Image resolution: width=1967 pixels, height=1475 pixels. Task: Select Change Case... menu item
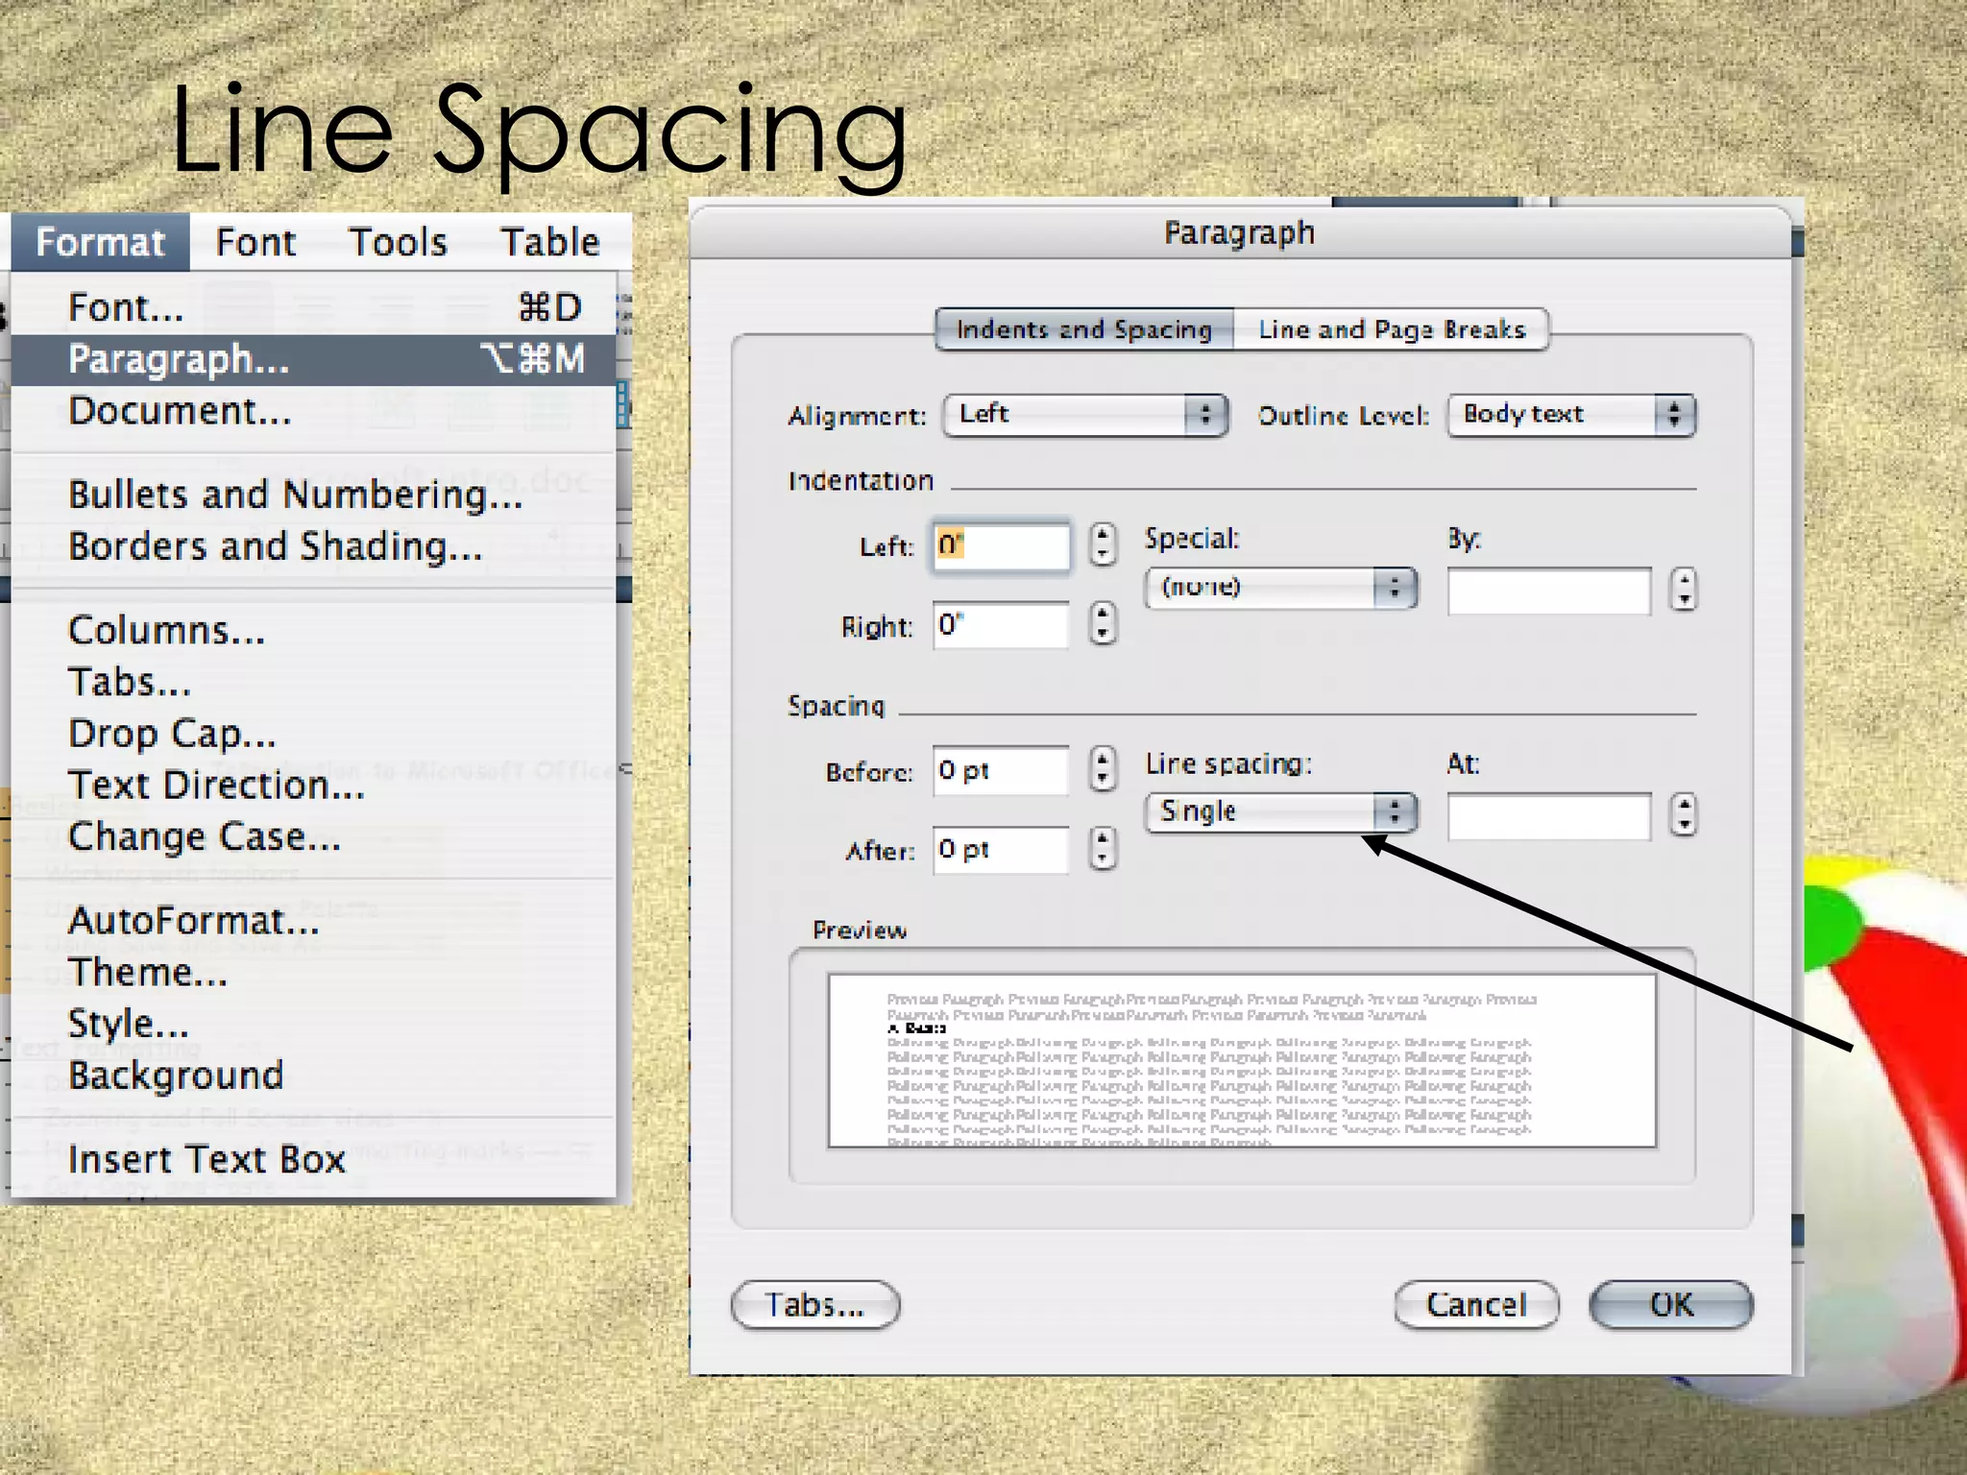313,837
